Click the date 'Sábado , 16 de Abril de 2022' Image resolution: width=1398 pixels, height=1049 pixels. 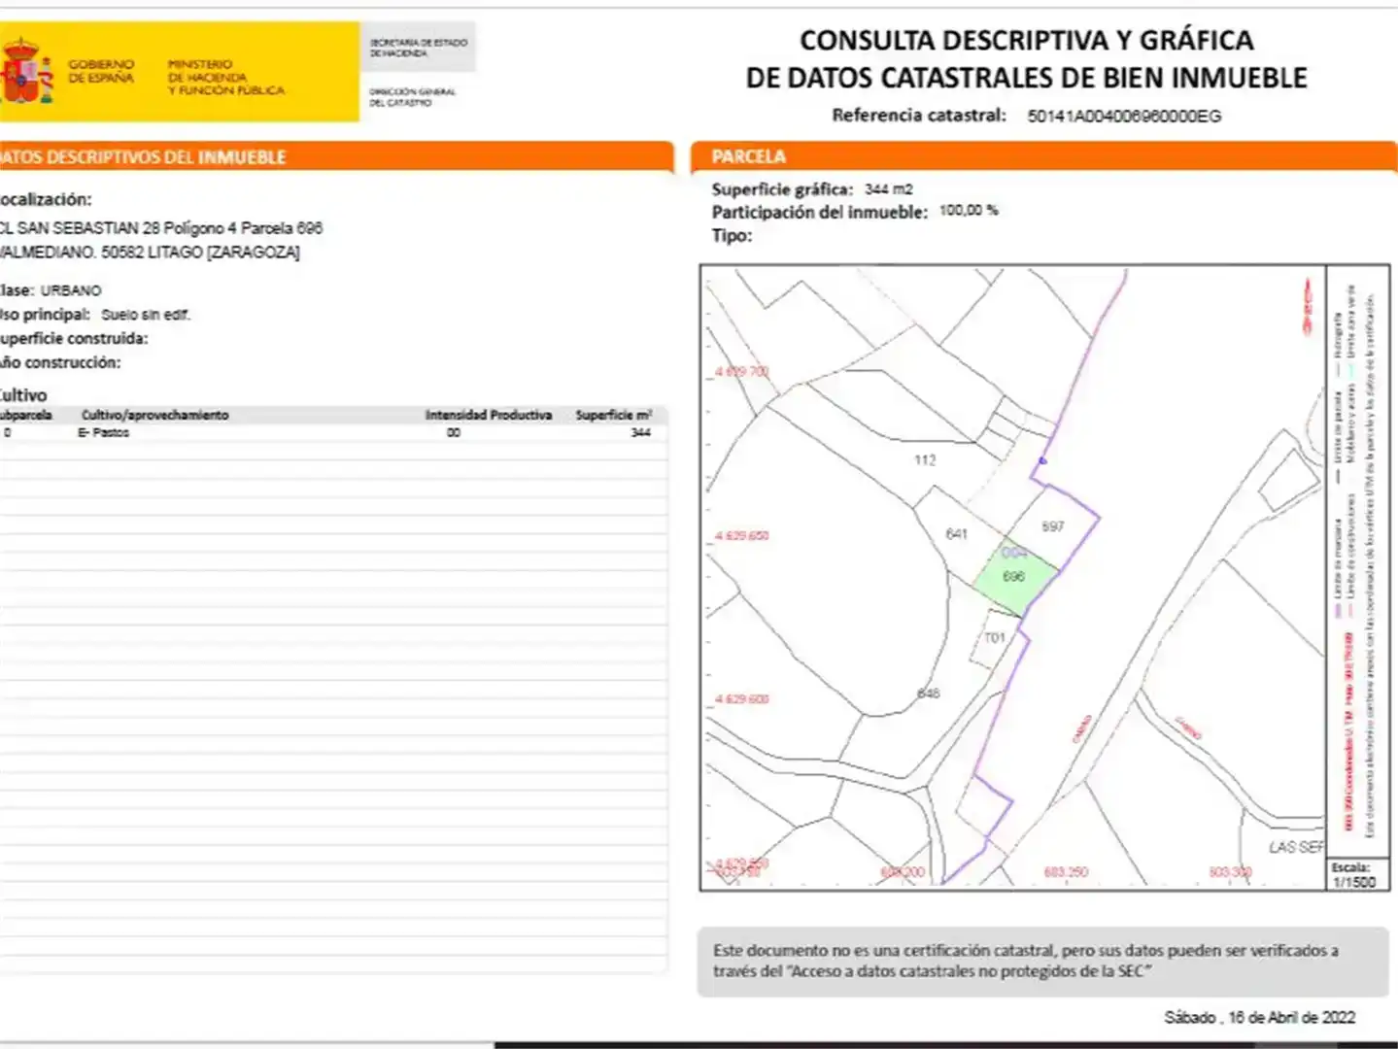(x=1260, y=1017)
